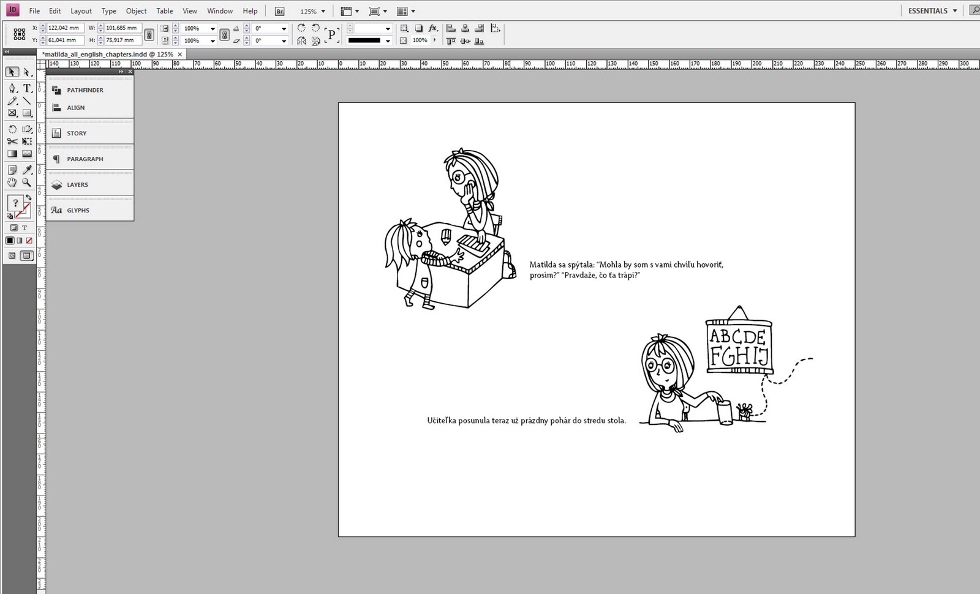Apply gradient to selection
This screenshot has width=980, height=594.
(x=20, y=241)
